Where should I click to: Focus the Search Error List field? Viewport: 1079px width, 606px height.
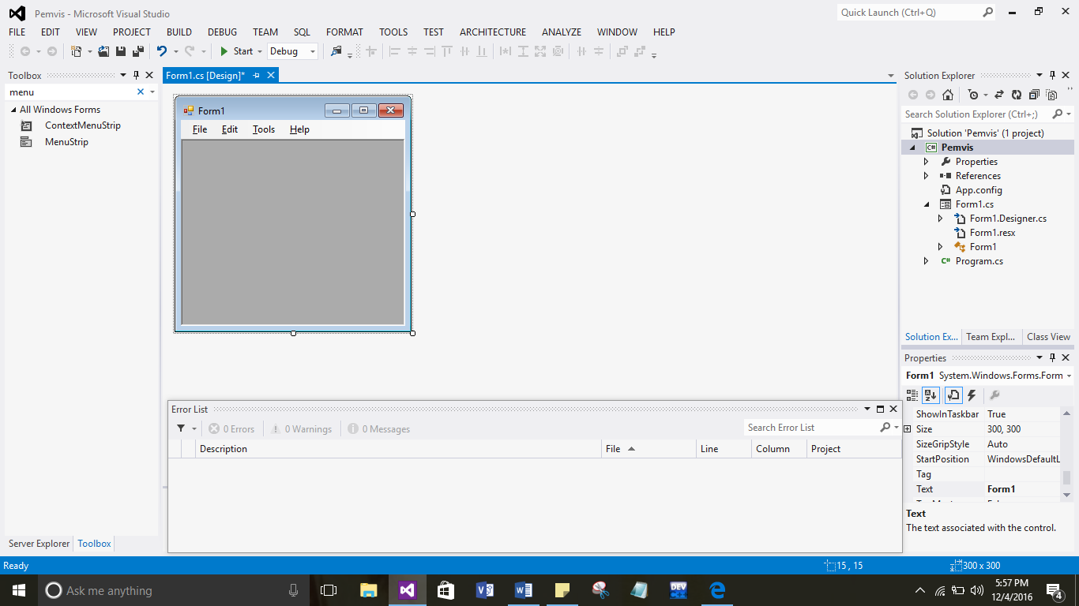pos(811,428)
